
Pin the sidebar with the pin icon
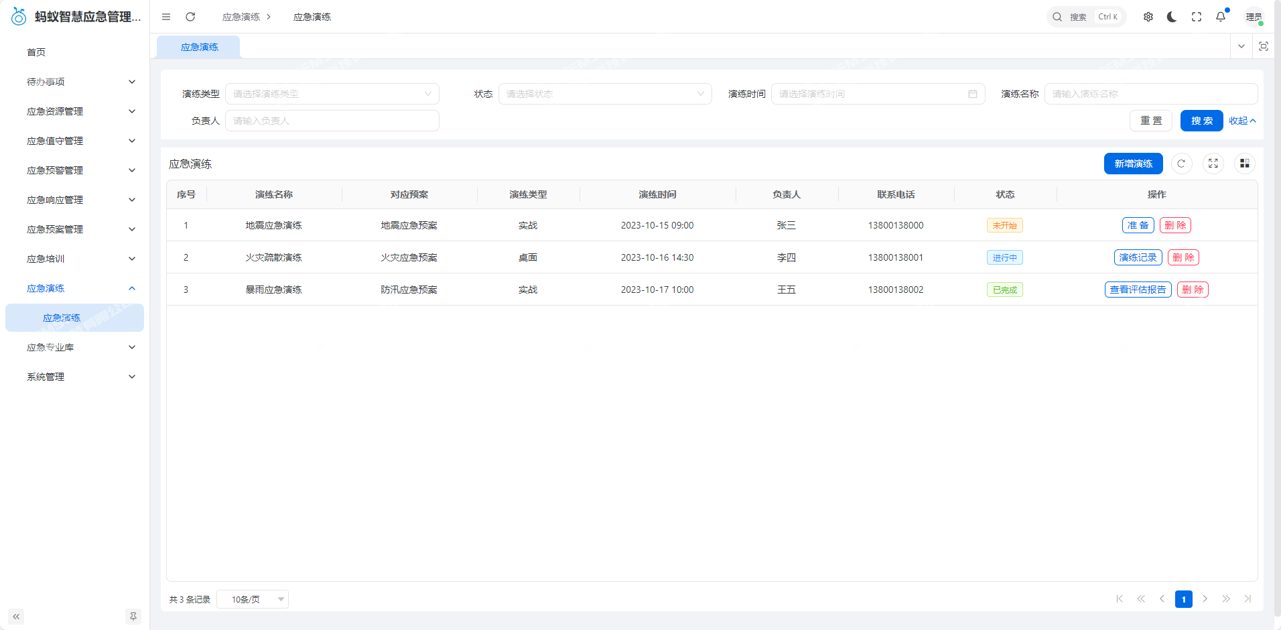(x=133, y=616)
